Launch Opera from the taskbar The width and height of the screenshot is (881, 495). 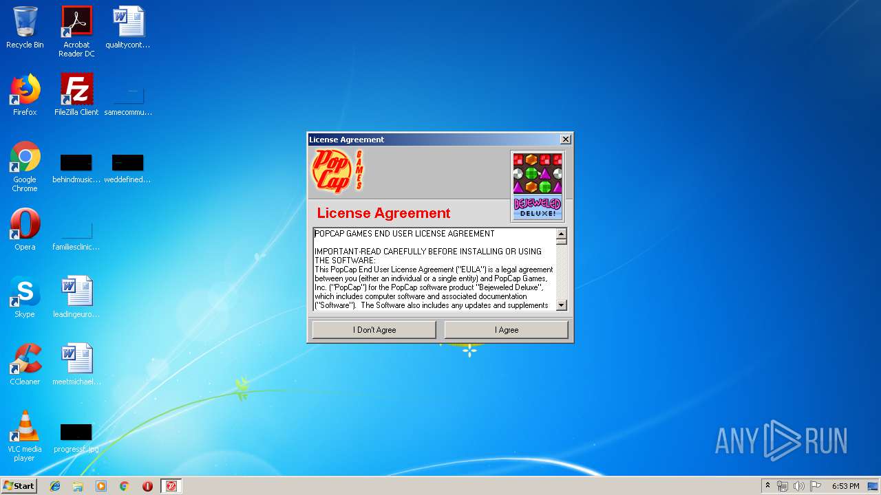[147, 486]
